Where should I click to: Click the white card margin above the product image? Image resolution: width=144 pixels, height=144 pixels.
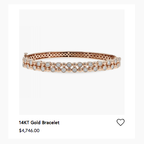[x=72, y=7]
